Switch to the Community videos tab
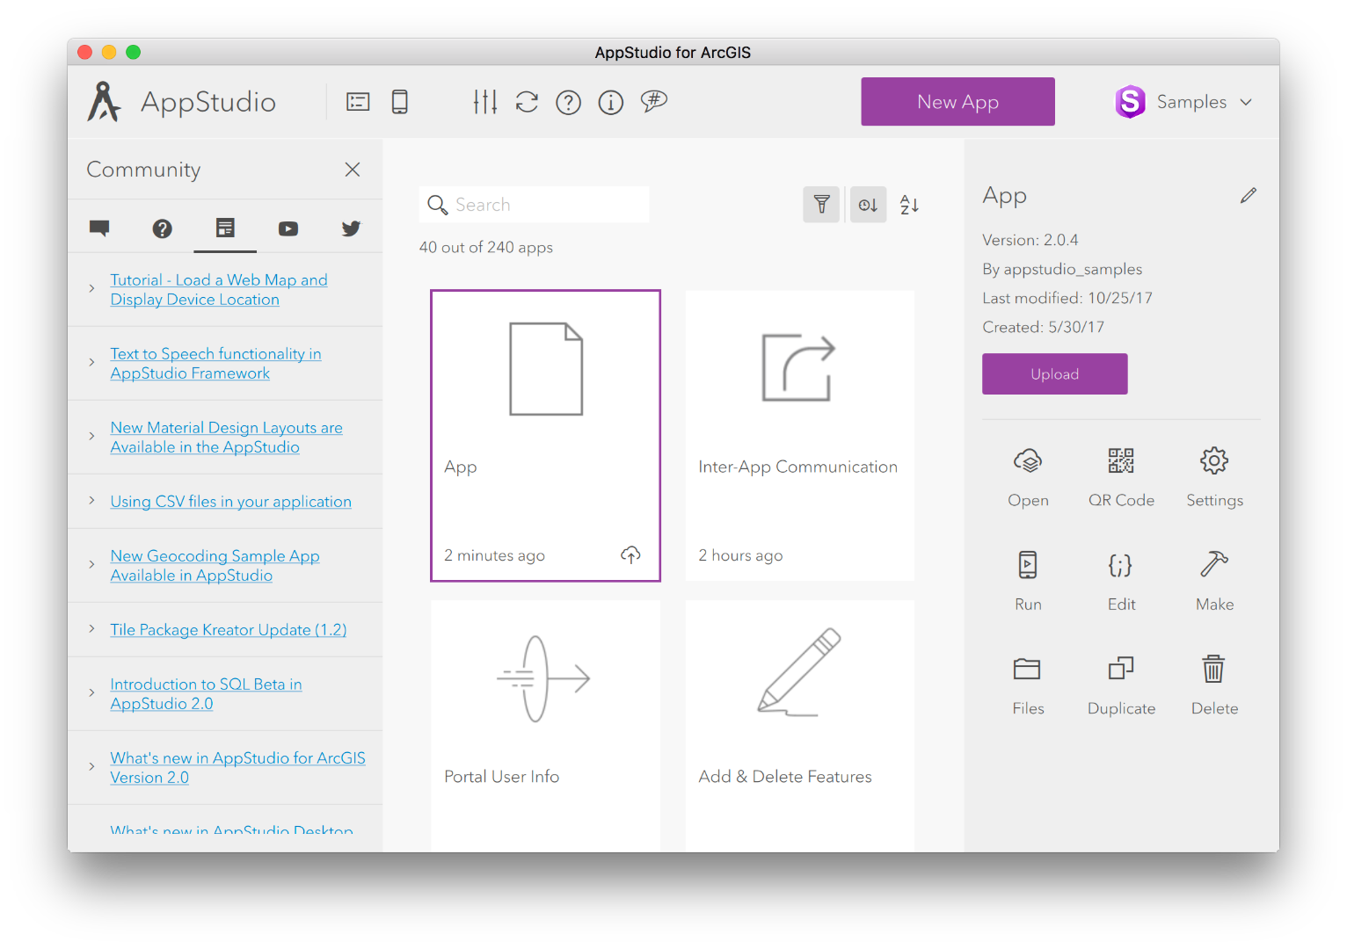The width and height of the screenshot is (1347, 949). tap(288, 228)
